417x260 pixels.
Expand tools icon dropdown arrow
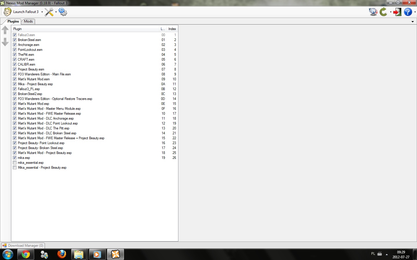(x=56, y=12)
